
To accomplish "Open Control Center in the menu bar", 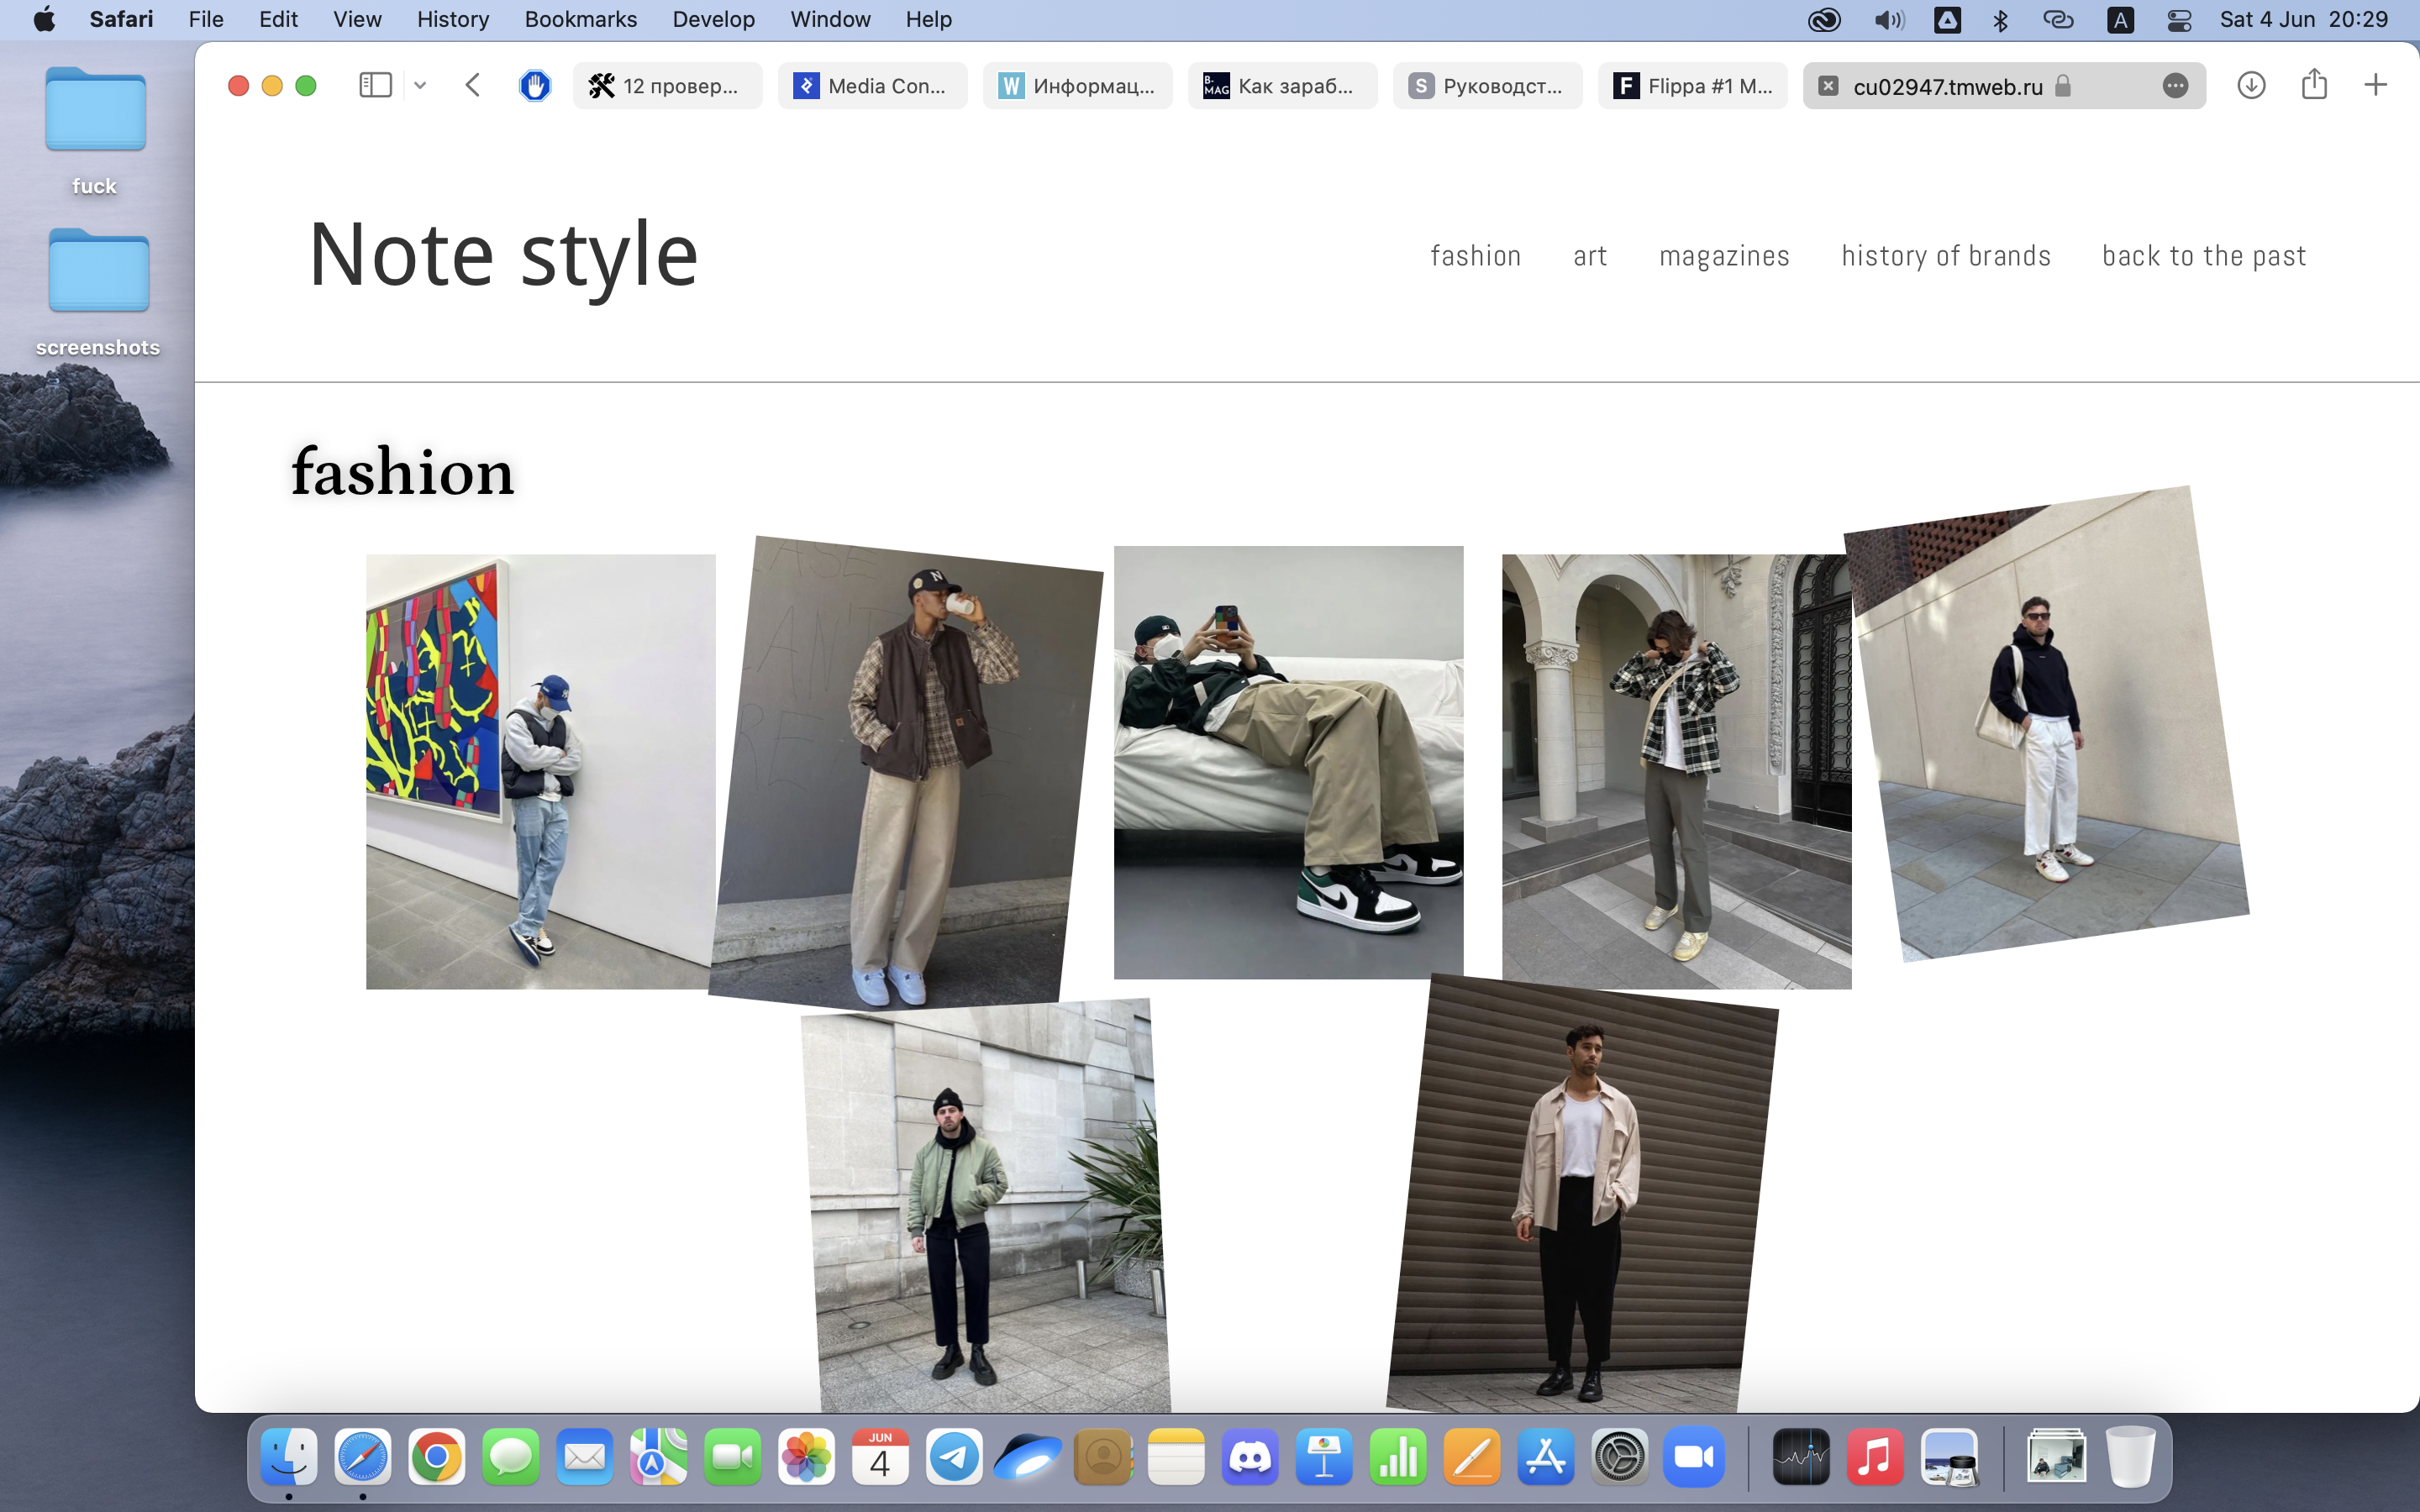I will 2179,19.
